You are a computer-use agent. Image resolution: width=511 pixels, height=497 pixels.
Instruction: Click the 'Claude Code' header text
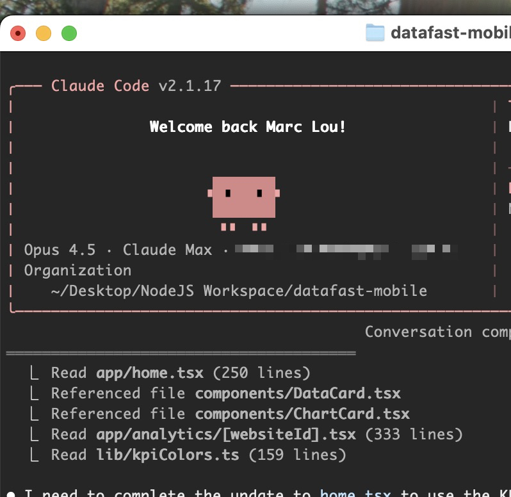point(101,86)
